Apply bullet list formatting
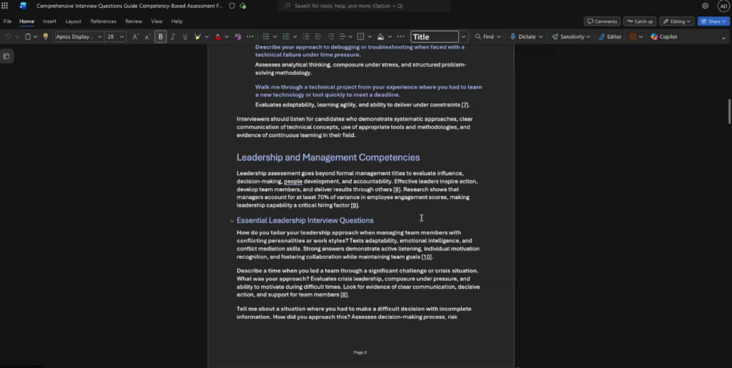This screenshot has height=368, width=732. pos(265,36)
